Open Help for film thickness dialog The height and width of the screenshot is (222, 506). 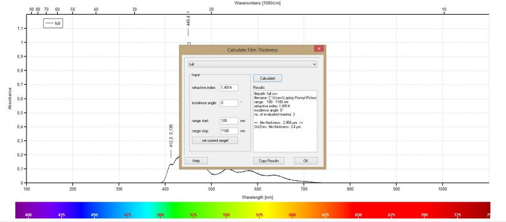click(x=196, y=161)
